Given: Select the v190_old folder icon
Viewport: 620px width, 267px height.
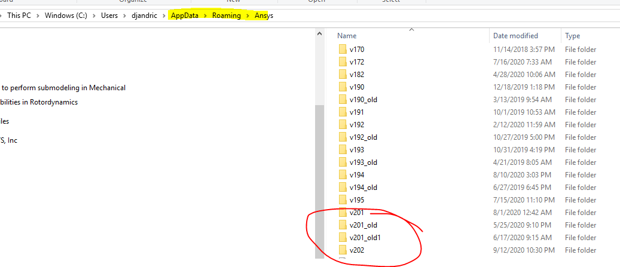Looking at the screenshot, I should 343,100.
